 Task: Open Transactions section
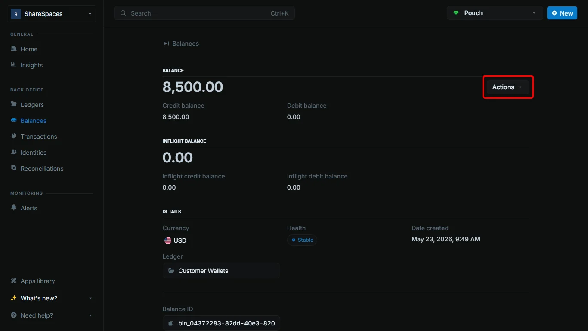[39, 137]
